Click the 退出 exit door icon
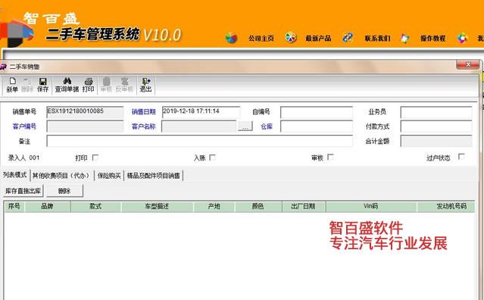The image size is (484, 300). tap(145, 85)
